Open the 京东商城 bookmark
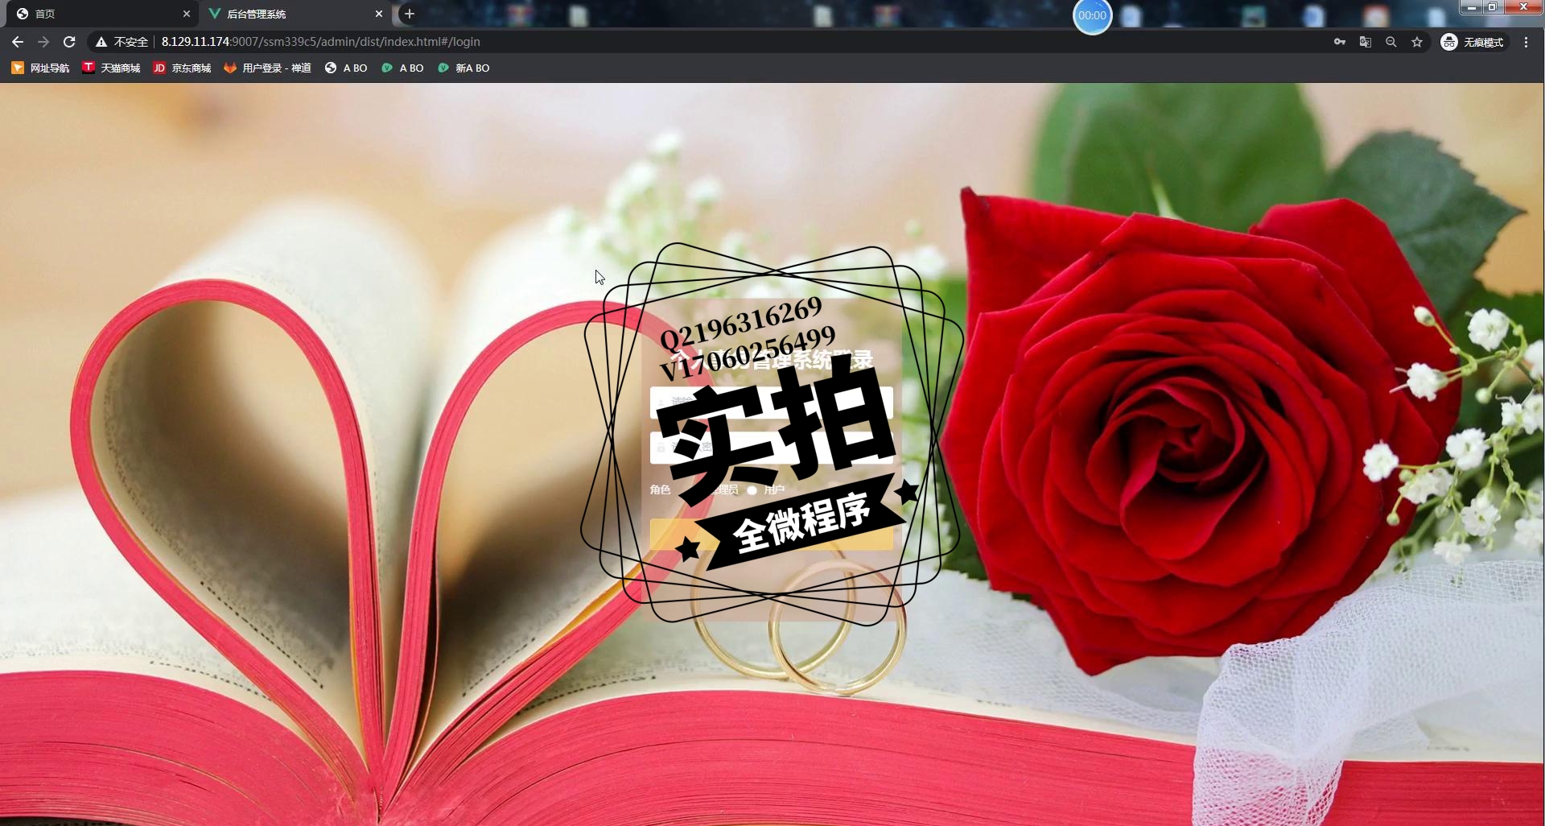This screenshot has height=826, width=1545. [x=182, y=68]
